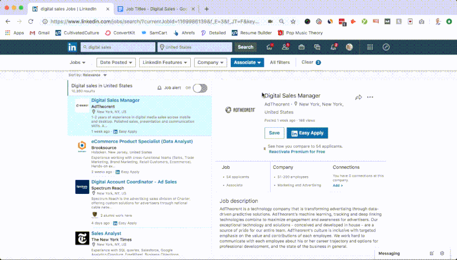Click the AdTheorent logo in job details
Screen dimensions: 457x260
[240, 110]
